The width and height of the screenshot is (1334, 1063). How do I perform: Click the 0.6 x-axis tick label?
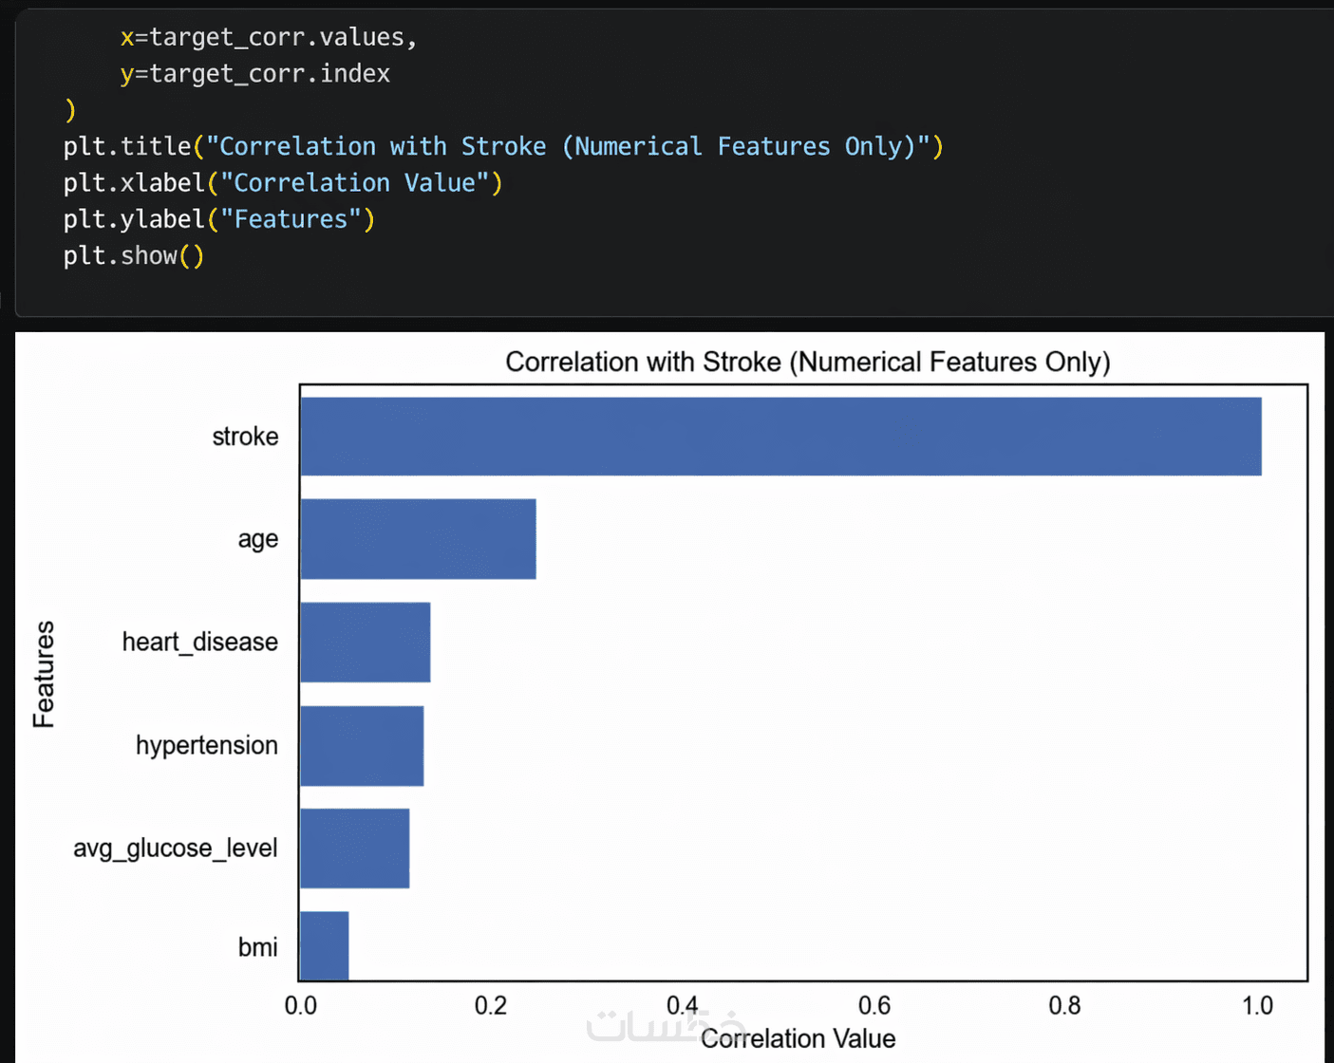click(874, 1005)
